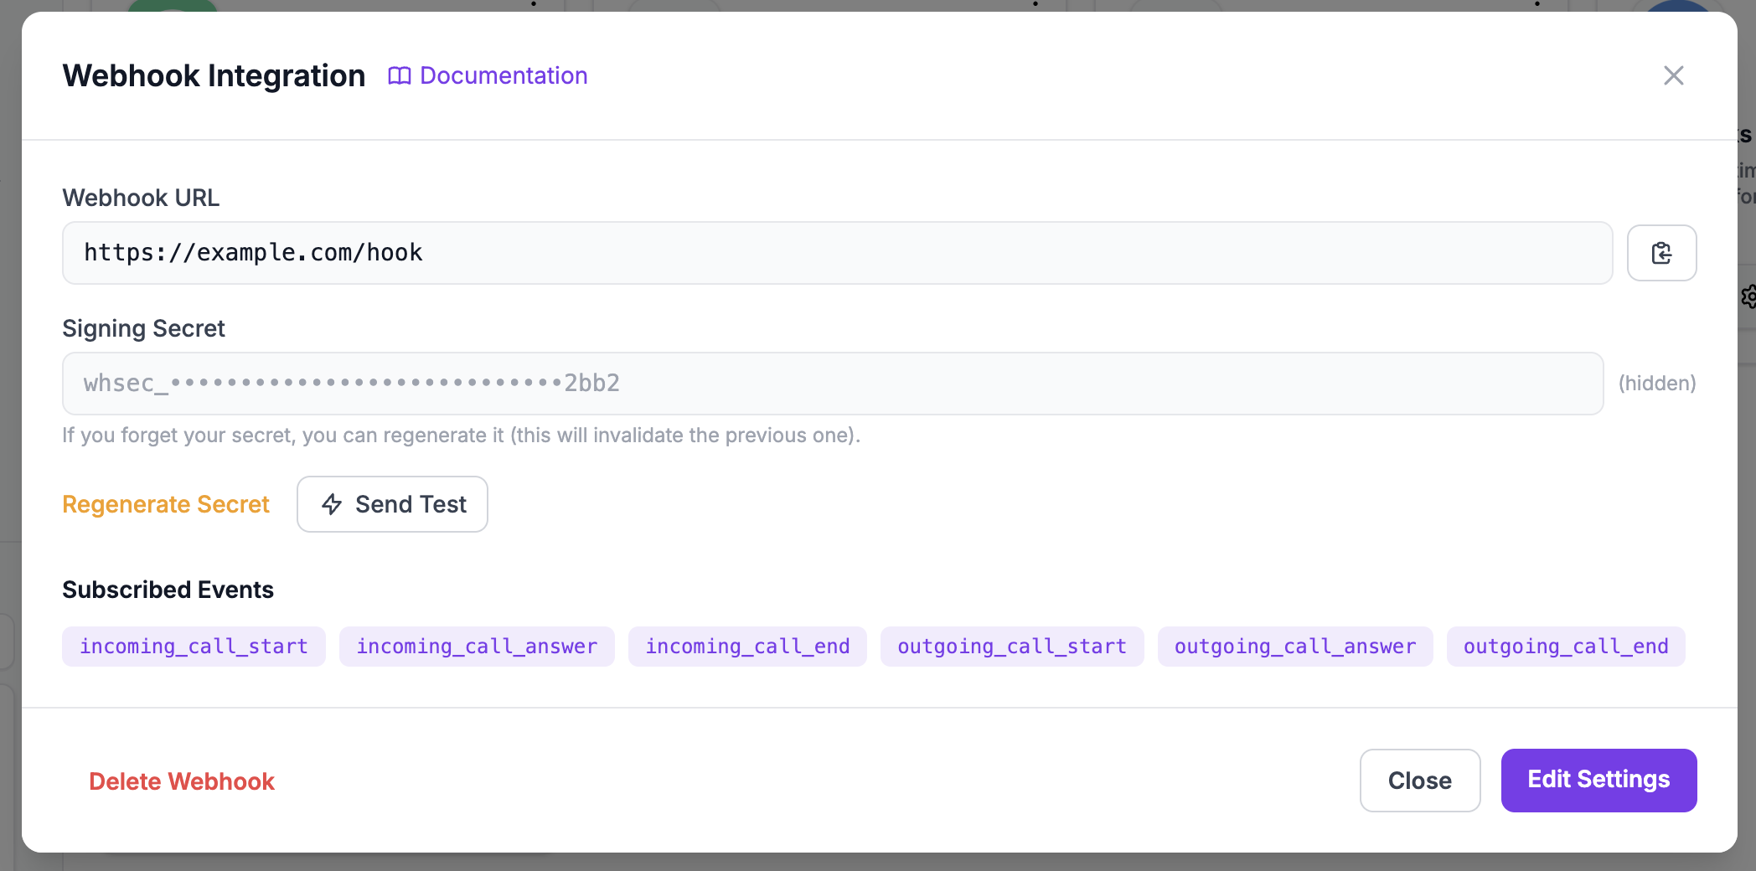1756x871 pixels.
Task: Click the copy Webhook URL icon
Action: [1661, 252]
